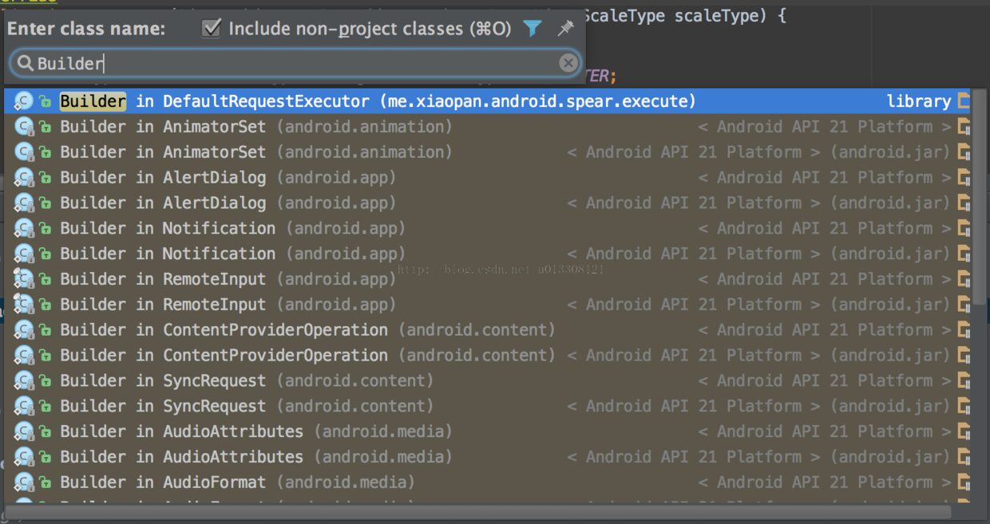The height and width of the screenshot is (524, 990).
Task: Click the horizontal scrollbar under the results
Action: pos(477,511)
